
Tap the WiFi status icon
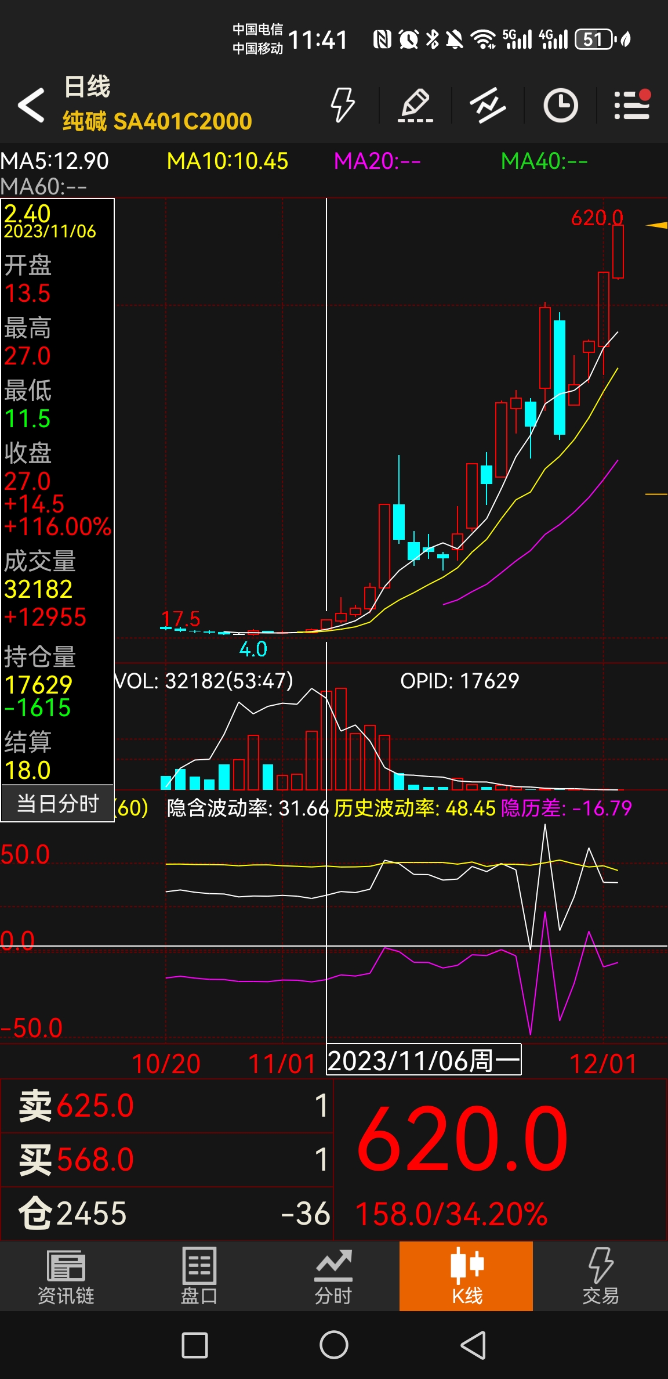coord(482,39)
